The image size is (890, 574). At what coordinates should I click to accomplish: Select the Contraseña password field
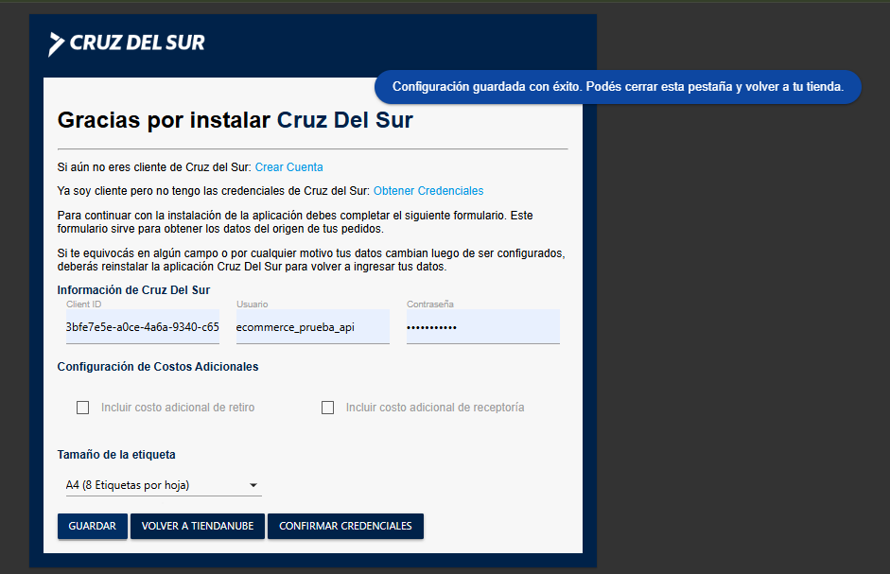pyautogui.click(x=482, y=327)
